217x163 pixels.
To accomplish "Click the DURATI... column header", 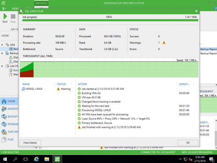I will pos(184,84).
